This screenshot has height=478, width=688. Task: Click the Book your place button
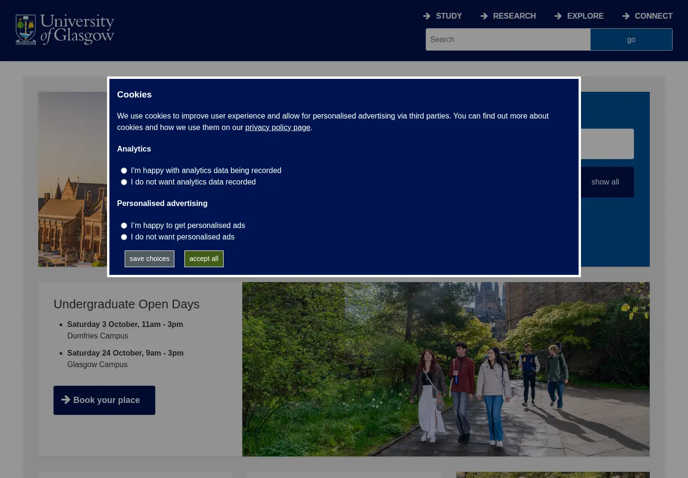pos(104,400)
